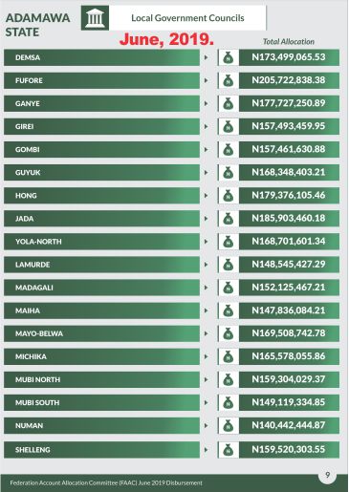Viewport: 349px width, 492px height.
Task: Click the money bag icon for YOLA-NORTH
Action: (x=229, y=242)
